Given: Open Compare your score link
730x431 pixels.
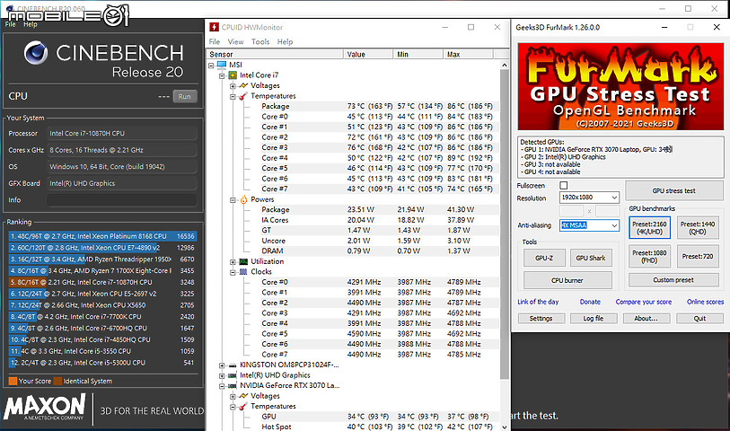Looking at the screenshot, I should pyautogui.click(x=644, y=302).
